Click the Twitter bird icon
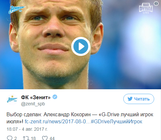The height and width of the screenshot is (140, 161). click(130, 99)
